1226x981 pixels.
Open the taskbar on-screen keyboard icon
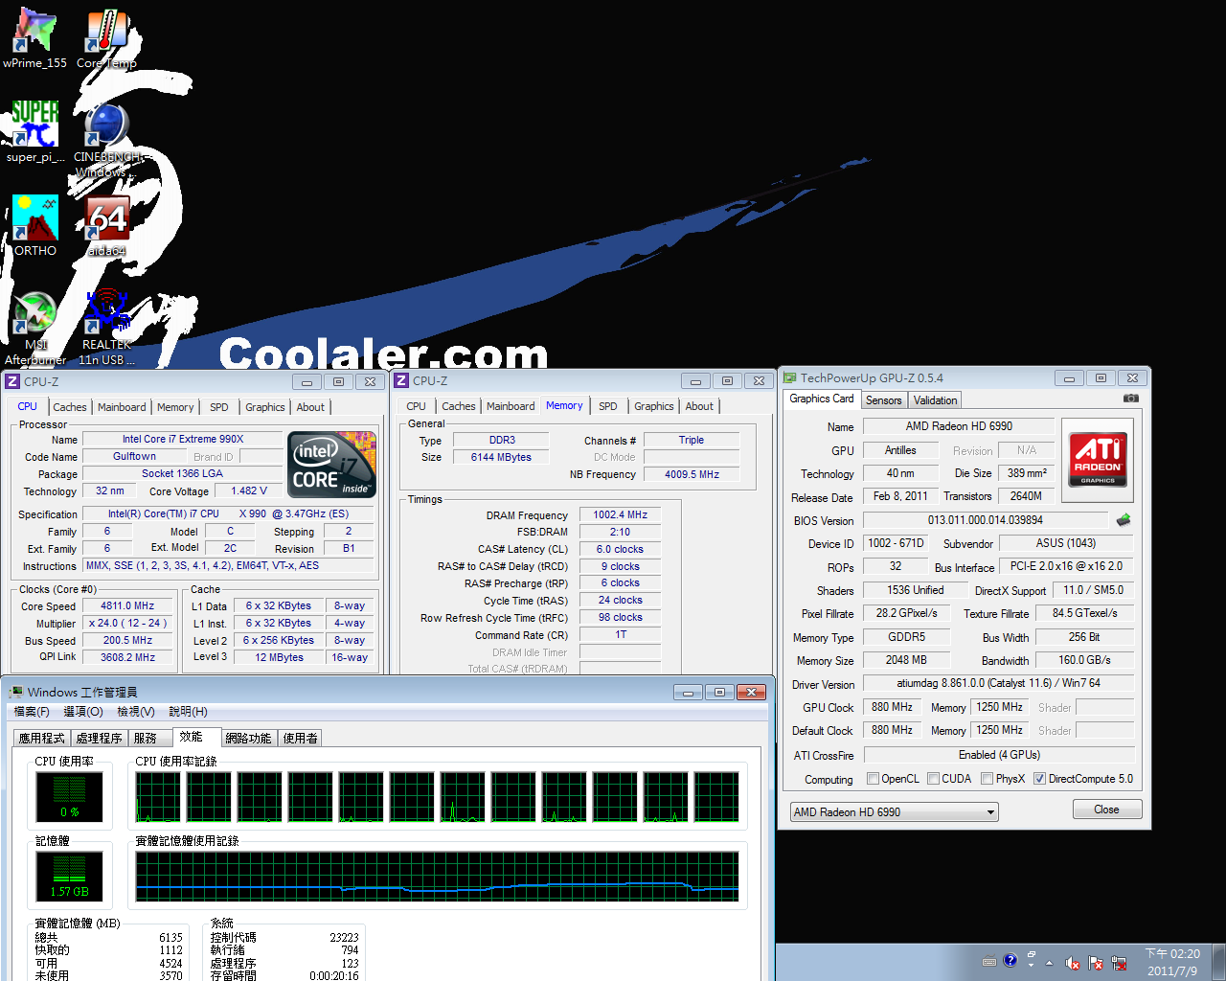click(x=989, y=962)
